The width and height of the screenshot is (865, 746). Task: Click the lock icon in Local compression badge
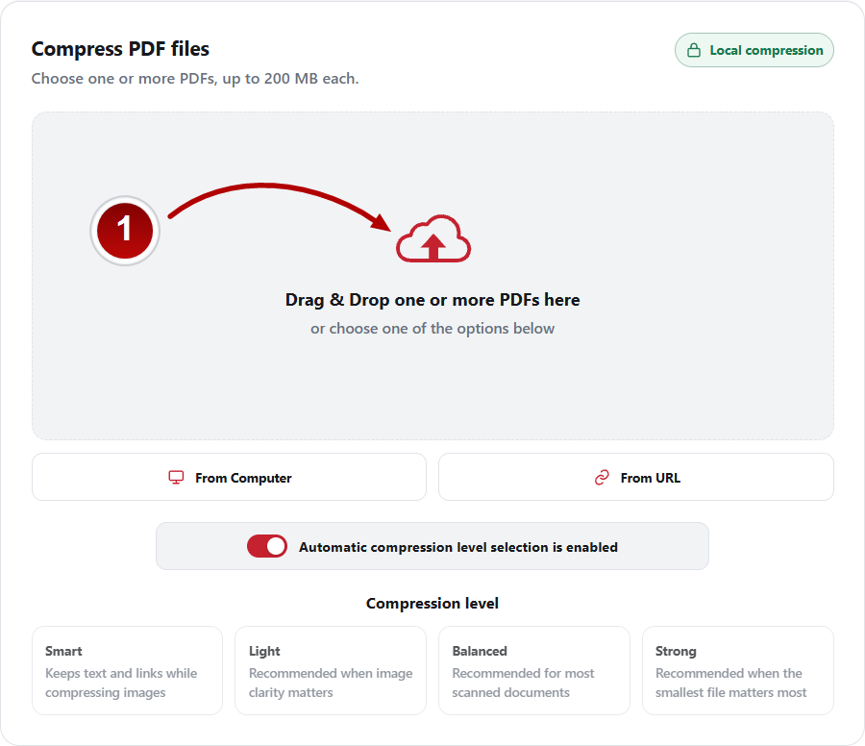(x=693, y=50)
